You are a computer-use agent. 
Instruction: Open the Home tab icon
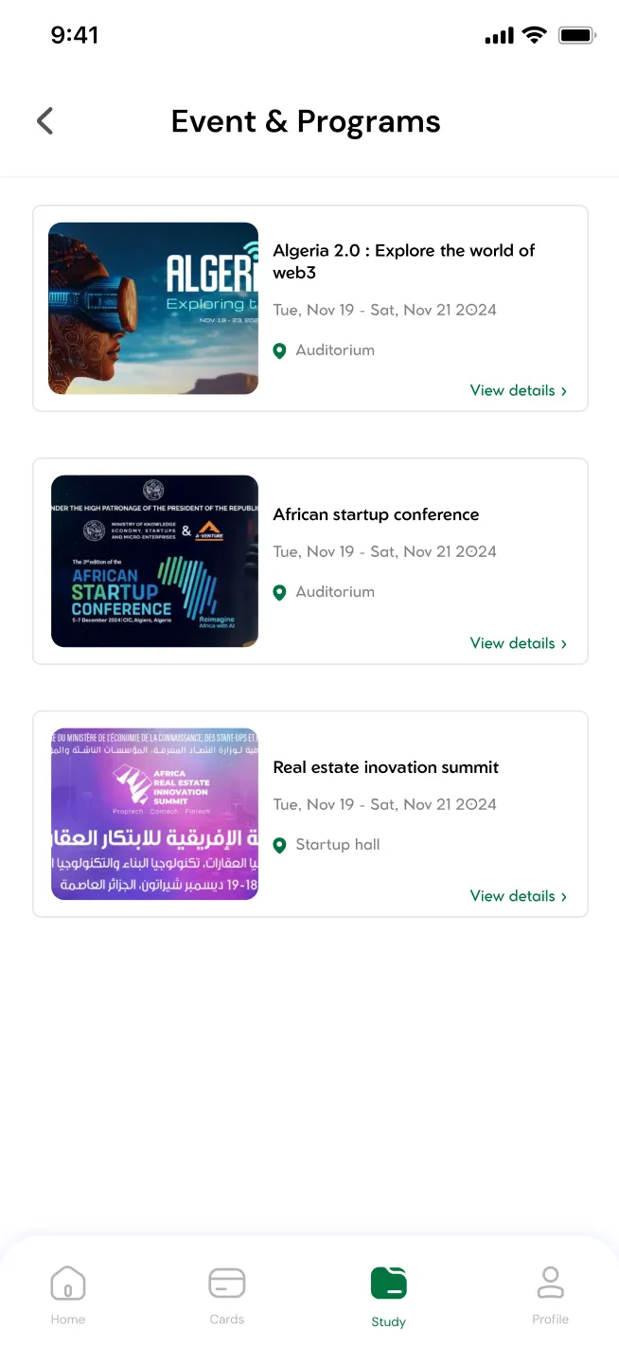tap(68, 1284)
